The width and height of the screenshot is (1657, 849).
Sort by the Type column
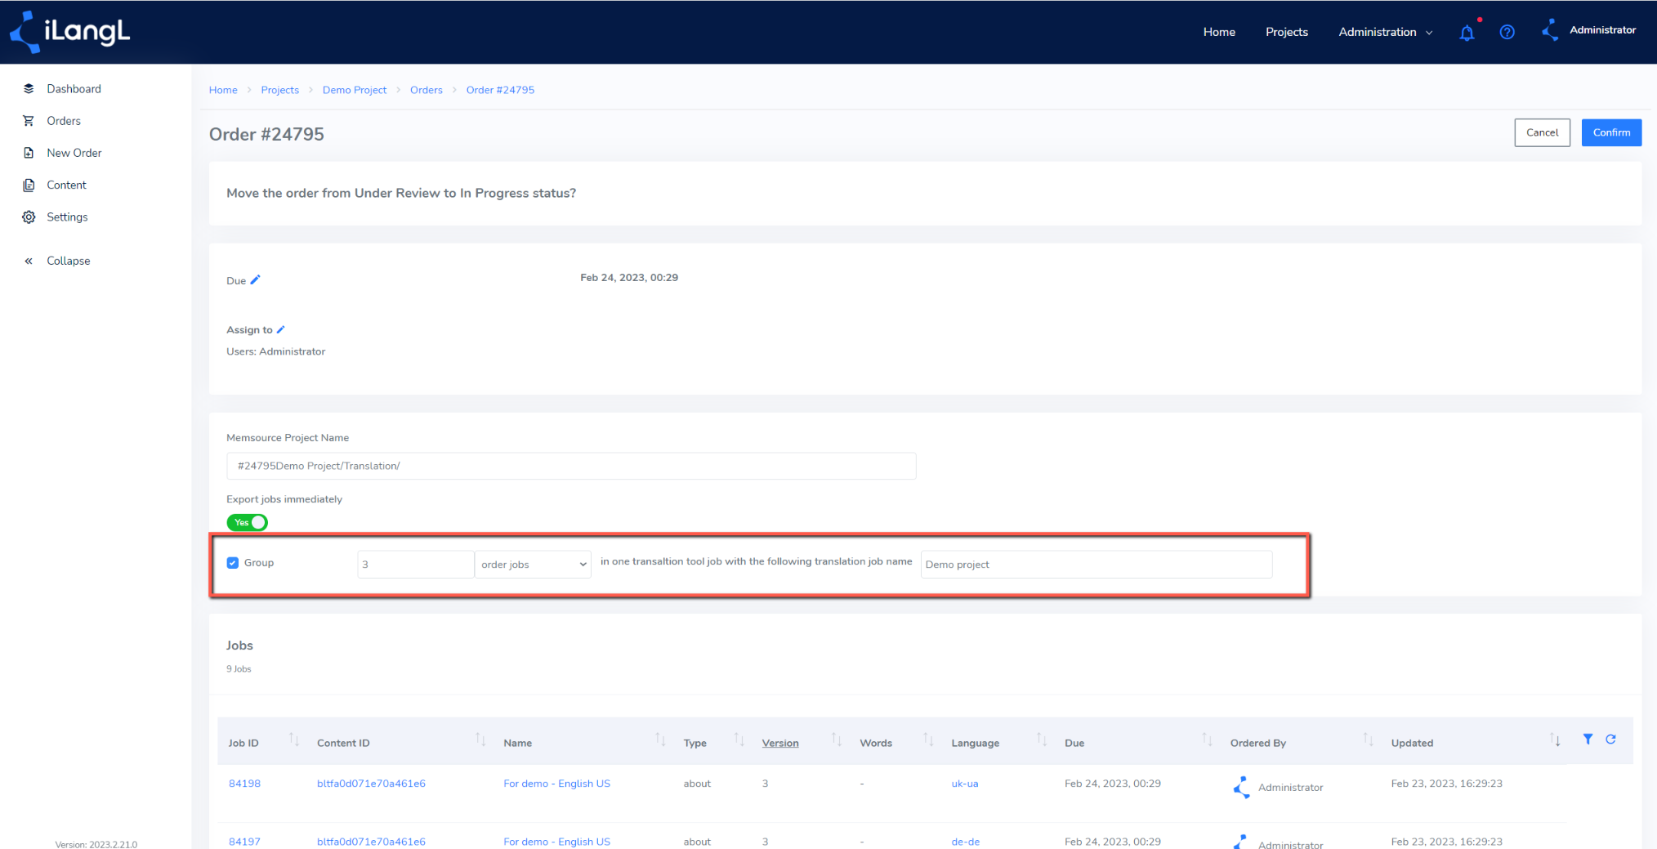click(x=739, y=740)
